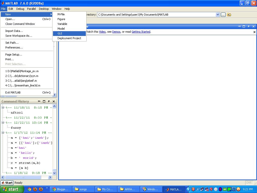257x193 pixels.
Task: Select Import Data... from File menu
Action: (27, 31)
